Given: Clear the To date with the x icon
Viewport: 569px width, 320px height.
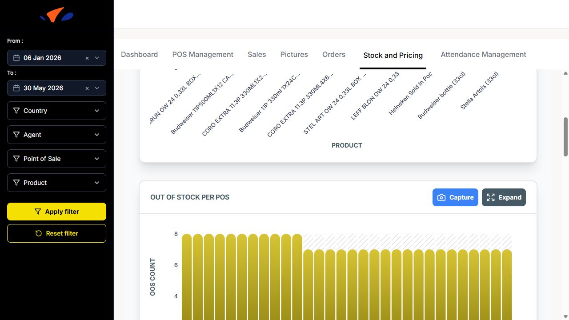Looking at the screenshot, I should click(x=87, y=88).
